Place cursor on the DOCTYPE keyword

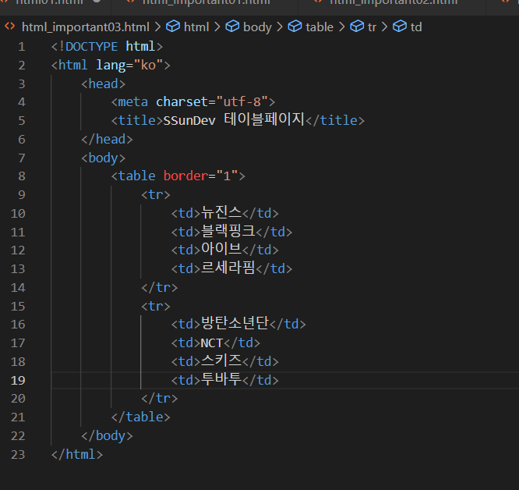coord(91,47)
